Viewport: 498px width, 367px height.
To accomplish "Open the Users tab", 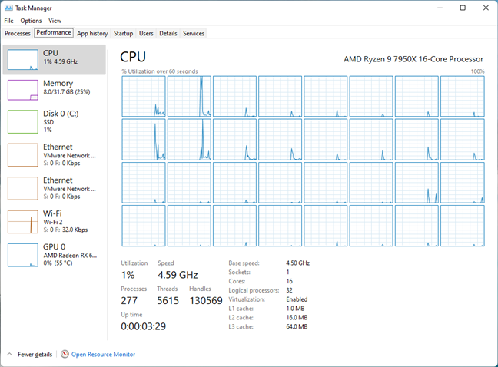I will [146, 34].
